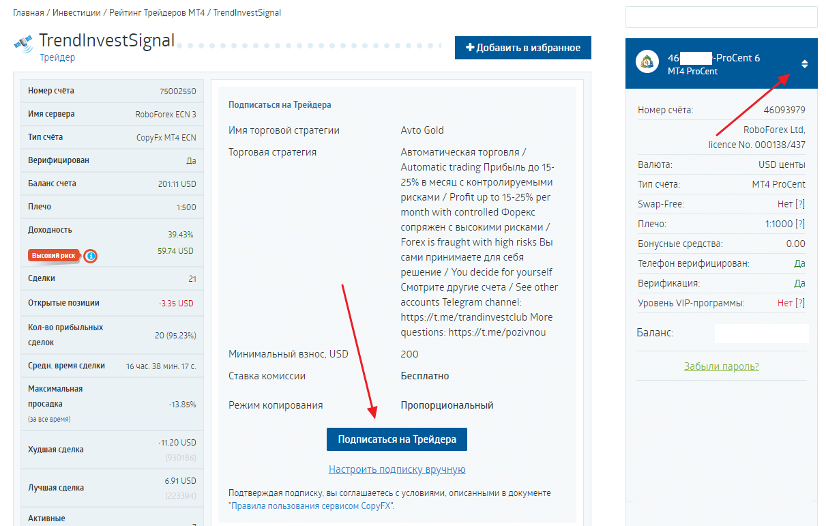The height and width of the screenshot is (526, 826).
Task: Click the best trade ID (223394)
Action: coord(181,496)
